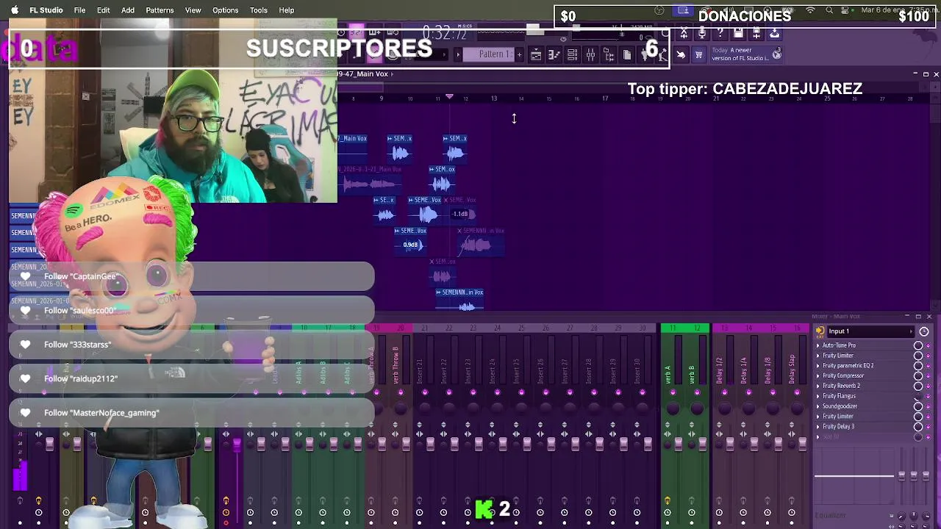
Task: Click the Wi-Fi icon in macOS menu bar
Action: [x=810, y=10]
